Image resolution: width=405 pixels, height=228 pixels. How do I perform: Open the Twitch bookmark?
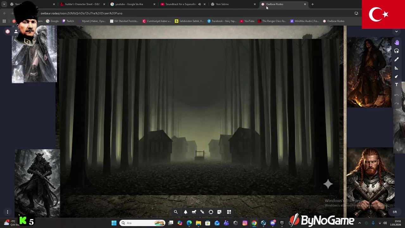click(x=68, y=21)
